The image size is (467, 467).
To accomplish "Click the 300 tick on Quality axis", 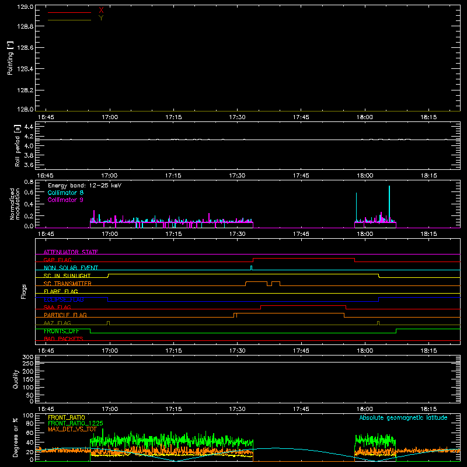I will pyautogui.click(x=27, y=357).
